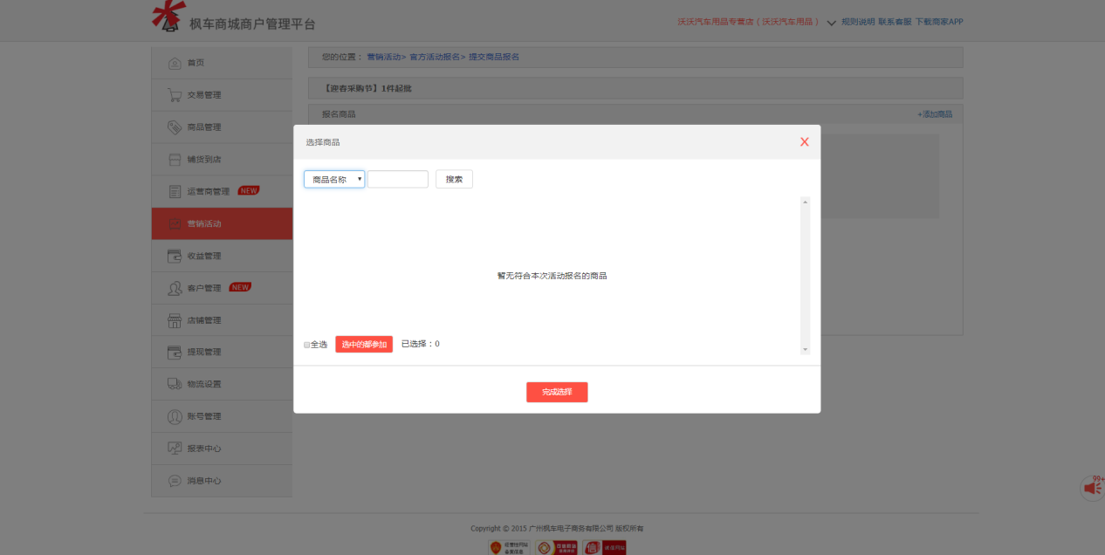Open the 99+ notification megaphone icon

coord(1090,487)
